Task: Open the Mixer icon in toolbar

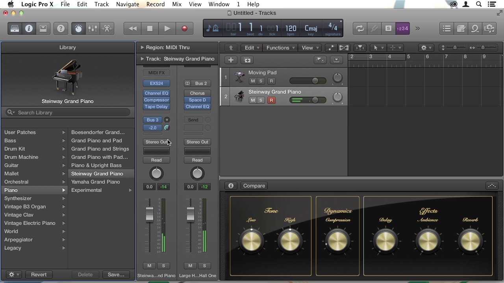Action: pos(93,29)
